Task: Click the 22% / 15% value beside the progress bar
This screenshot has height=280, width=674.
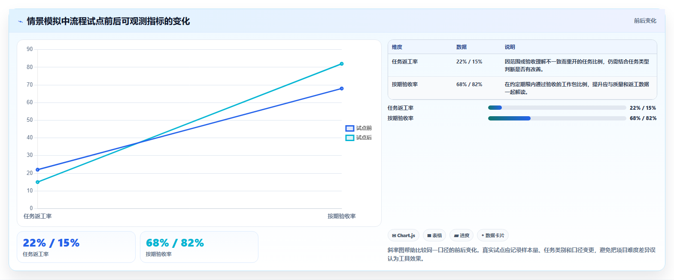Action: (x=643, y=108)
